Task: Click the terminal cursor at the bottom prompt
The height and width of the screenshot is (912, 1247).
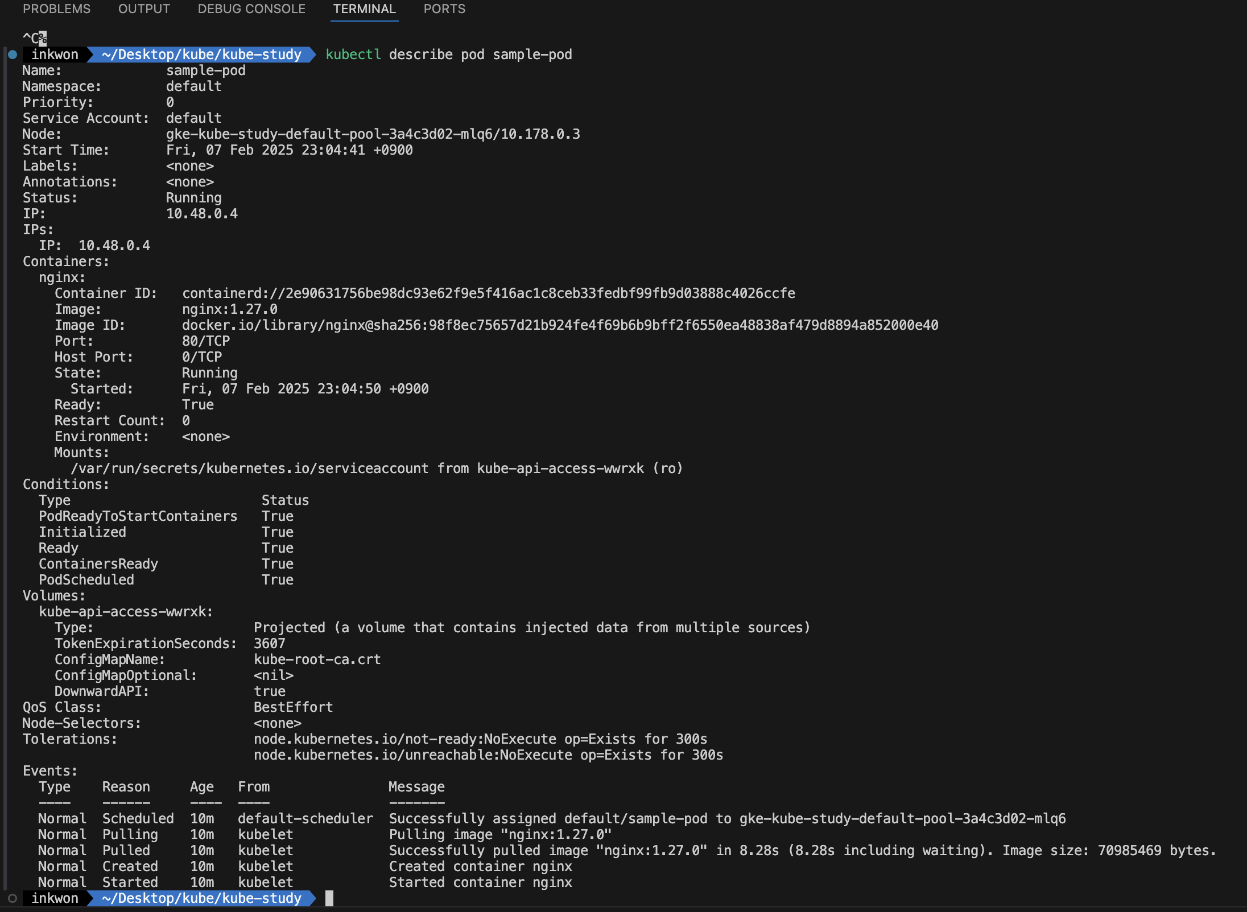Action: 329,898
